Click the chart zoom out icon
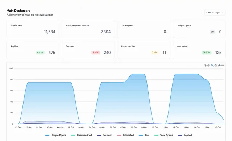The width and height of the screenshot is (232, 141). tap(208, 65)
